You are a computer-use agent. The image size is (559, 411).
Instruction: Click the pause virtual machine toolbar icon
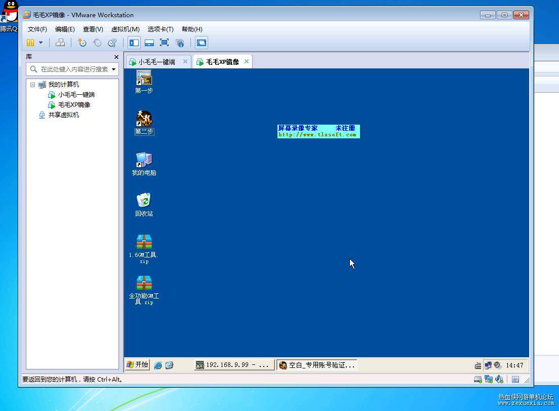coord(31,43)
